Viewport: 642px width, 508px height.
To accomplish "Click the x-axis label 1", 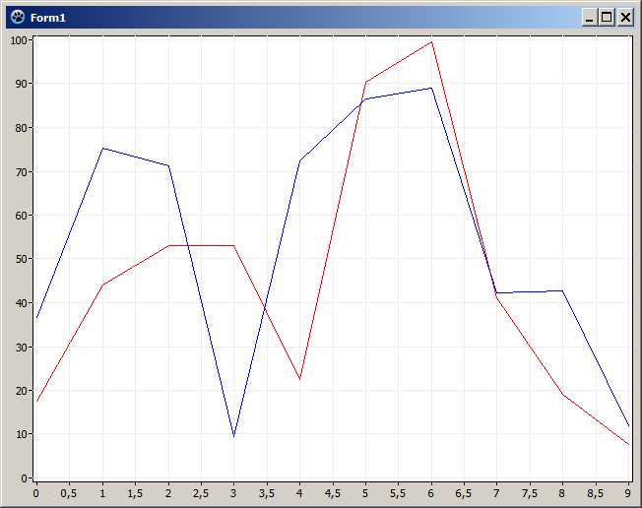I will [102, 493].
